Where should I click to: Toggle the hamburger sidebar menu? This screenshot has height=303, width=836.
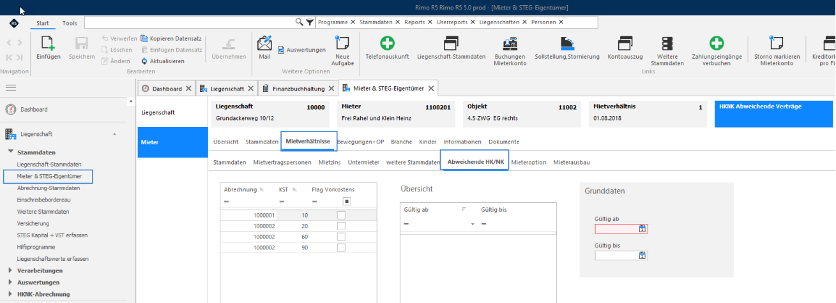click(x=11, y=88)
